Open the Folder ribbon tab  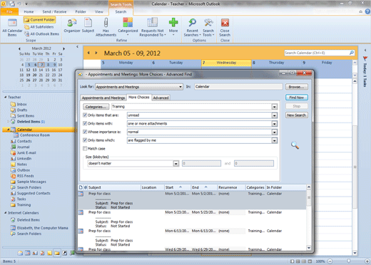point(81,11)
